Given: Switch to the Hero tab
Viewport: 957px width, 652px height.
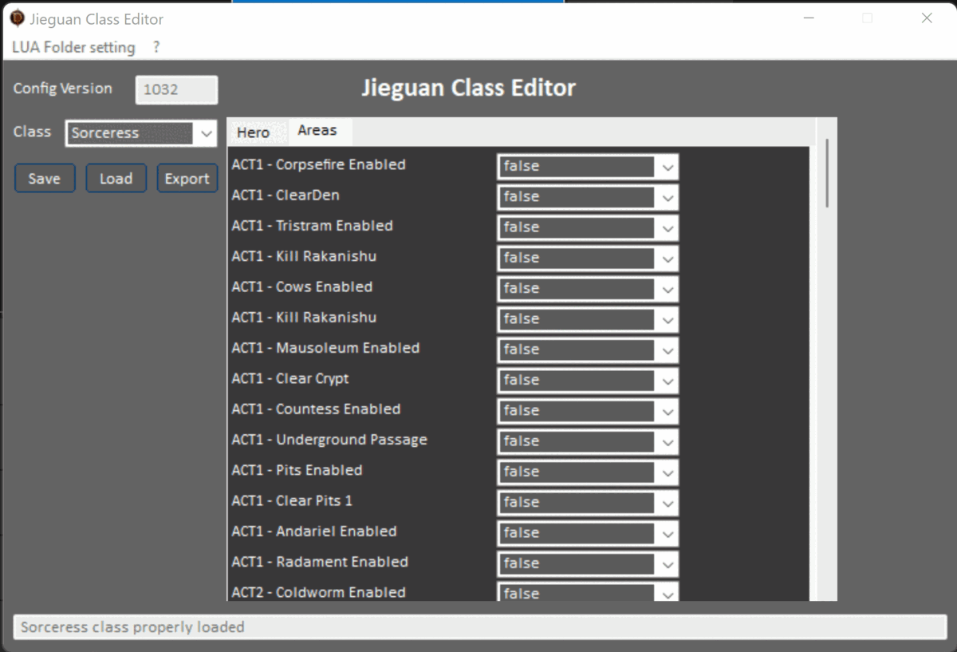Looking at the screenshot, I should [x=253, y=132].
